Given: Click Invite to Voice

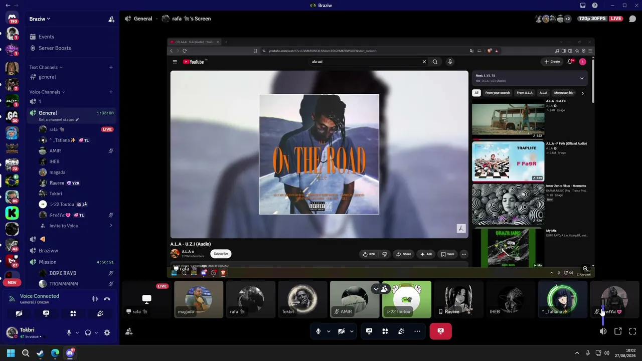Looking at the screenshot, I should tap(76, 226).
